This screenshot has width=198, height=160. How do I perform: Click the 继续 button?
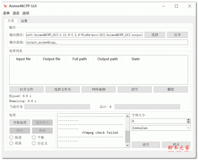[42, 130]
